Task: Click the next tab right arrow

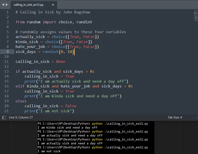Action: coord(7,5)
